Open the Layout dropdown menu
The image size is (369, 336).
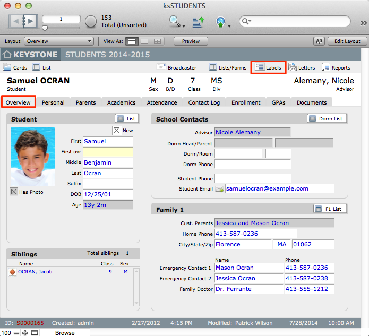click(x=59, y=41)
